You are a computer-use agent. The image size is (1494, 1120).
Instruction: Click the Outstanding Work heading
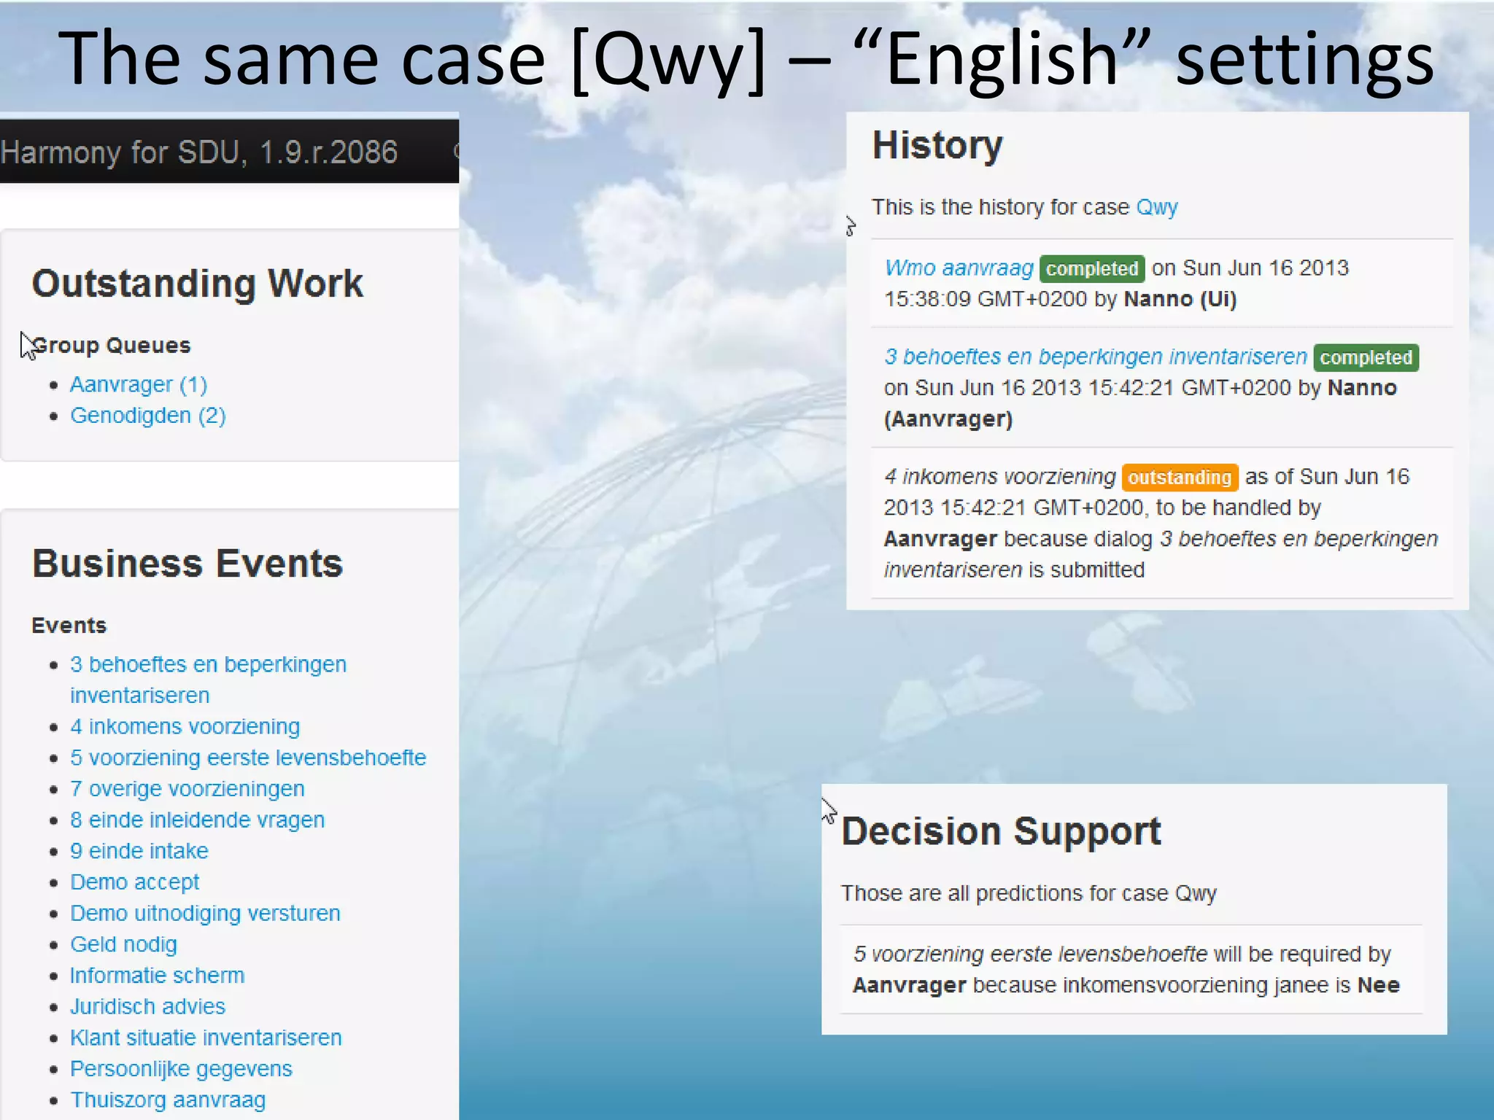pyautogui.click(x=198, y=283)
